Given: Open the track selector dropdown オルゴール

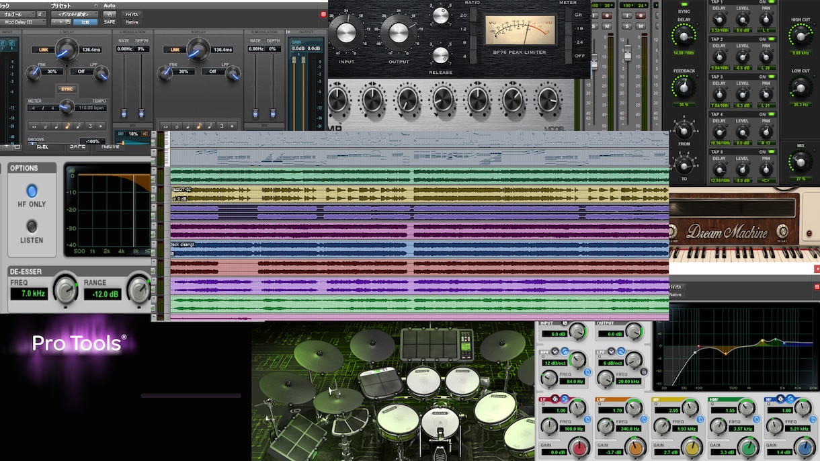Looking at the screenshot, I should tap(17, 14).
